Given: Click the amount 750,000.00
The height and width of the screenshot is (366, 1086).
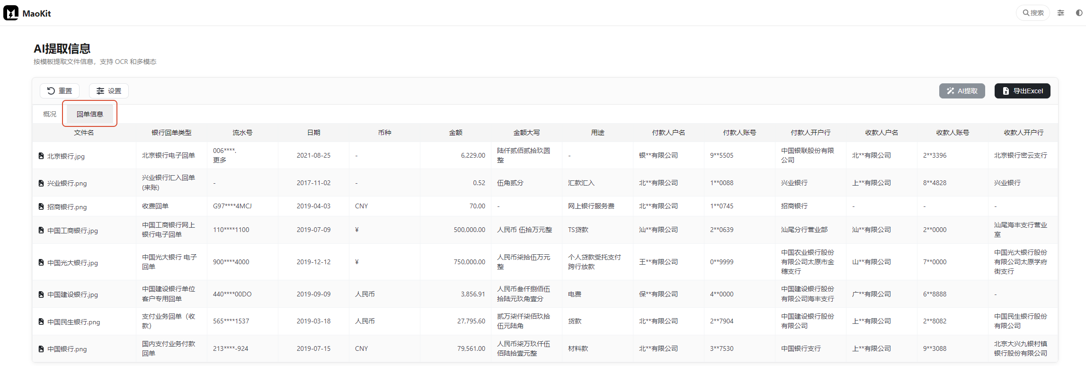Looking at the screenshot, I should tap(470, 262).
